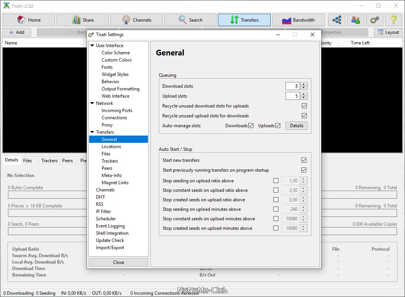Click the Tixati logo in title bar
The height and width of the screenshot is (297, 405).
coord(6,6)
